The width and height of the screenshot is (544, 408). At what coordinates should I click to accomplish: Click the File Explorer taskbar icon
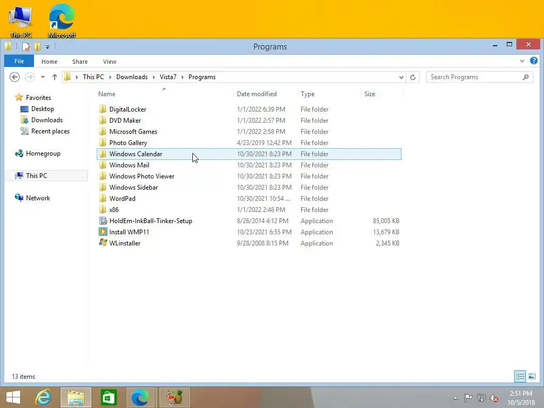tap(76, 397)
